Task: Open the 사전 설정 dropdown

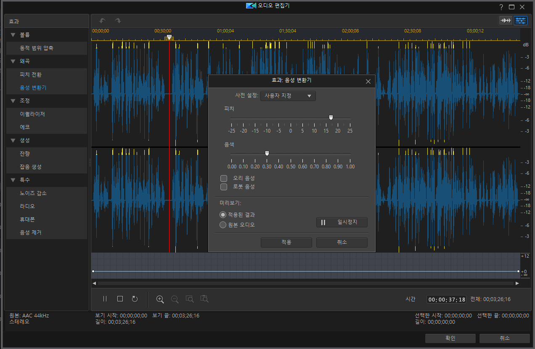Action: tap(288, 96)
